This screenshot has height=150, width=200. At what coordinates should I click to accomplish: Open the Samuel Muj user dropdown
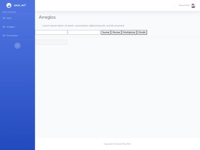(x=187, y=5)
